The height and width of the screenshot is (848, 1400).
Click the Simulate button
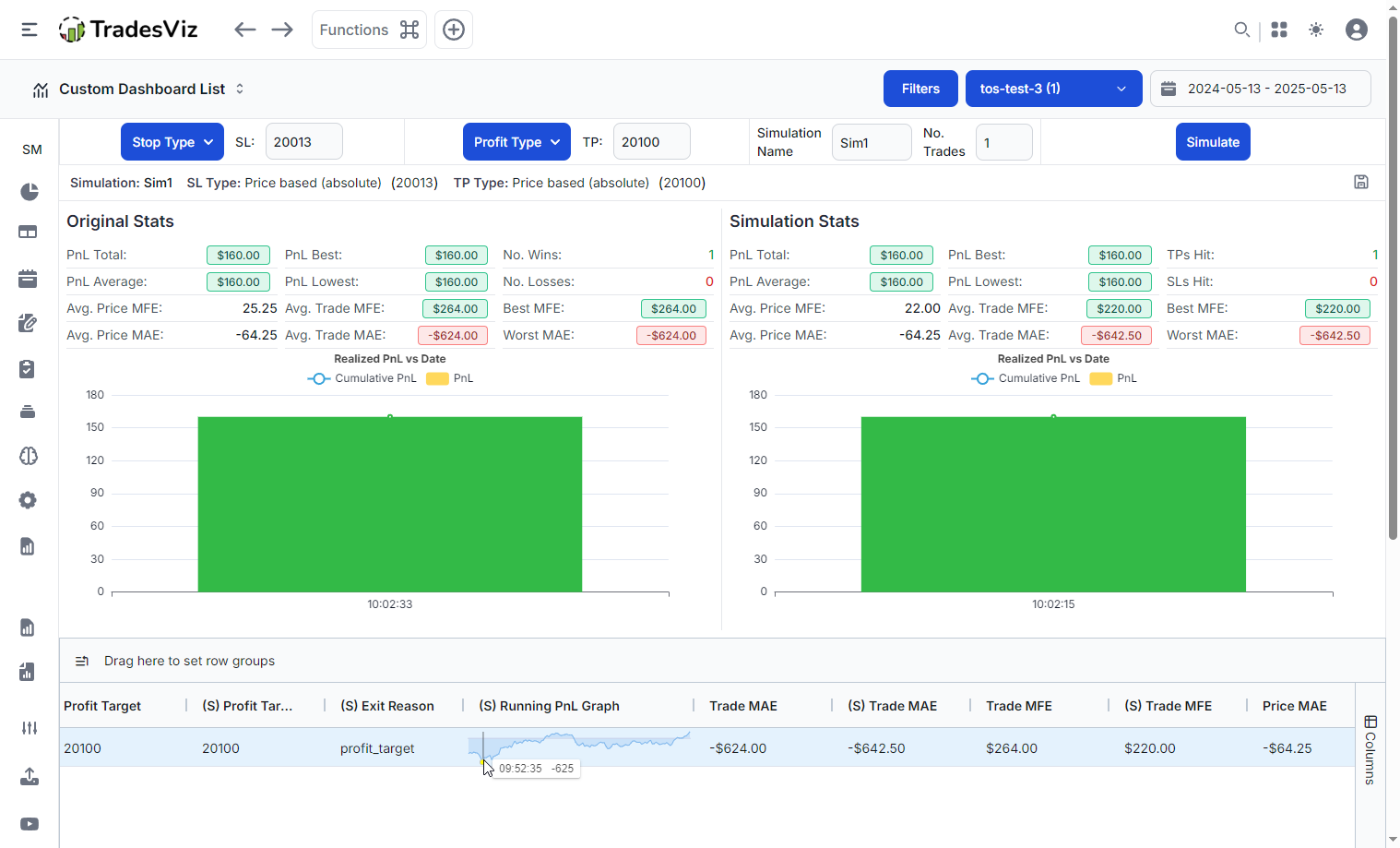[1213, 142]
